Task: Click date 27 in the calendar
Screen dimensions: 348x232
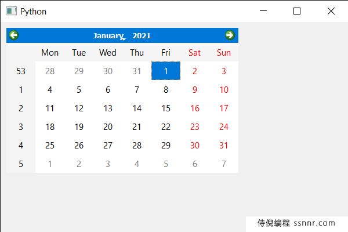Action: click(x=108, y=145)
